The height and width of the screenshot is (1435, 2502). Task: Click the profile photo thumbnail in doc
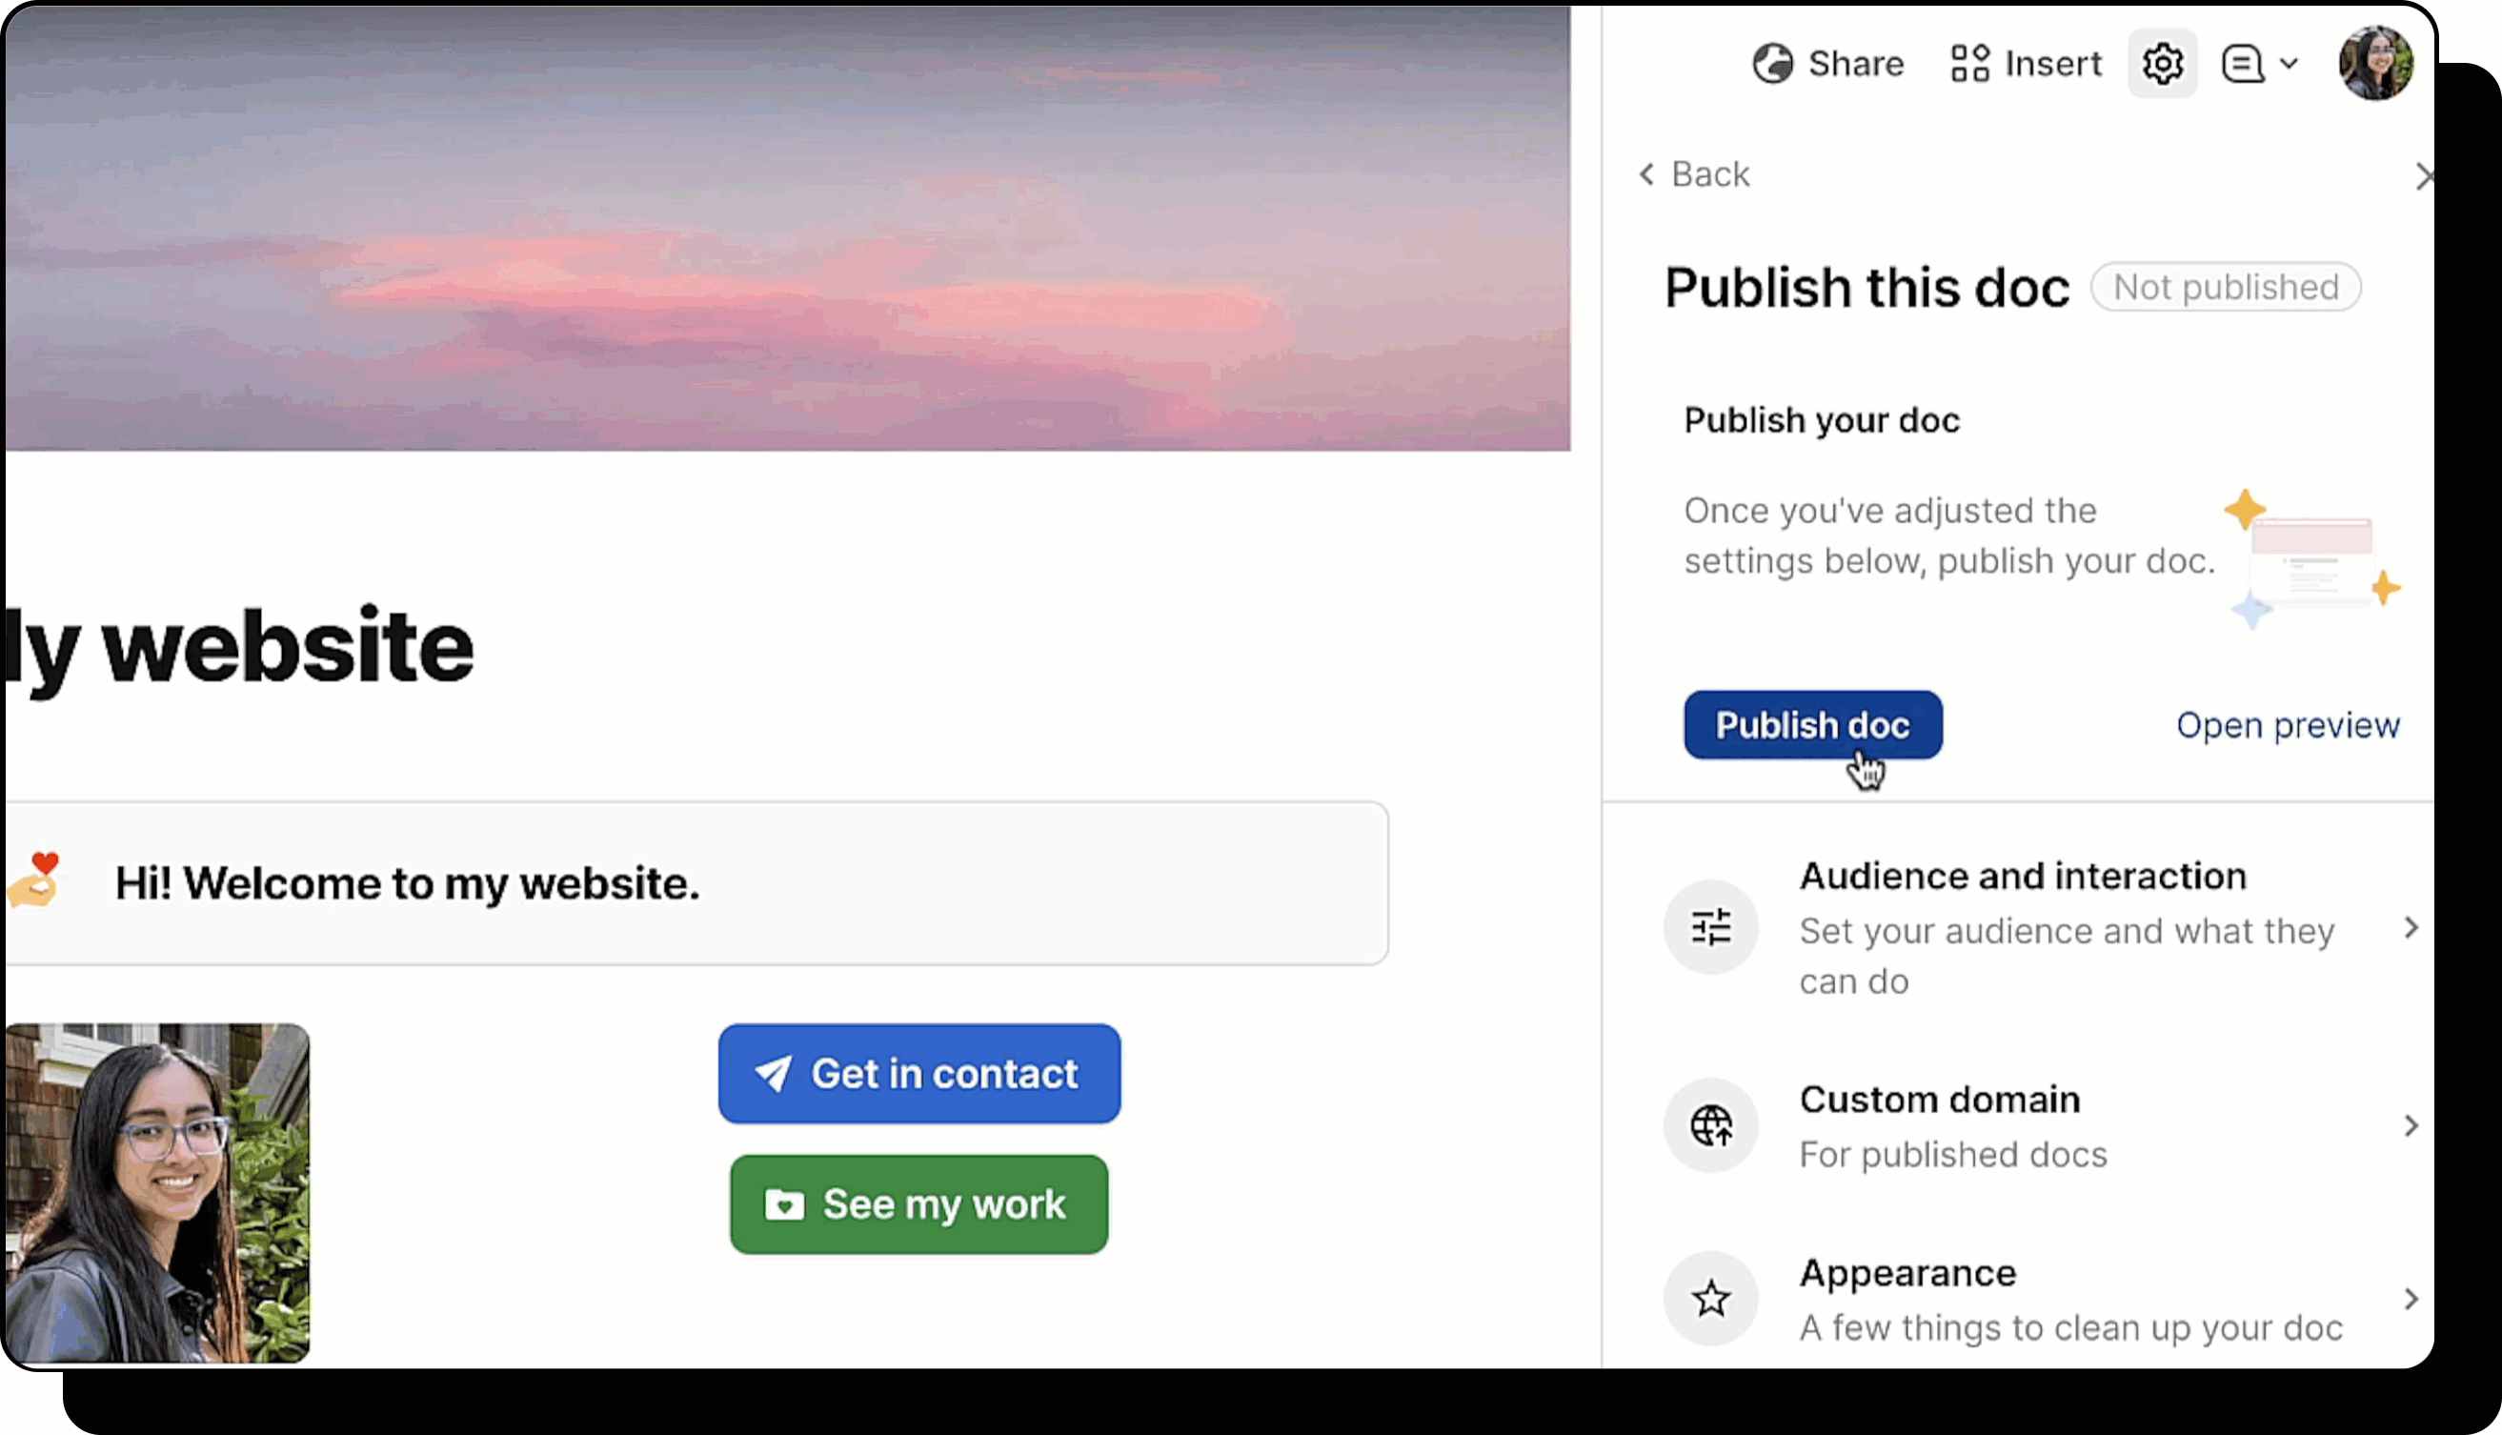coord(157,1193)
